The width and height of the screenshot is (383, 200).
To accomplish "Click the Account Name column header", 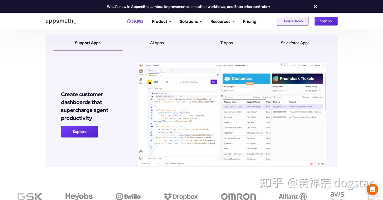I will pyautogui.click(x=230, y=102).
